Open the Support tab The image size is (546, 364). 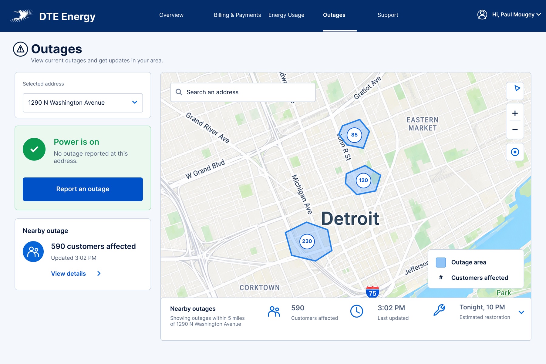[388, 15]
